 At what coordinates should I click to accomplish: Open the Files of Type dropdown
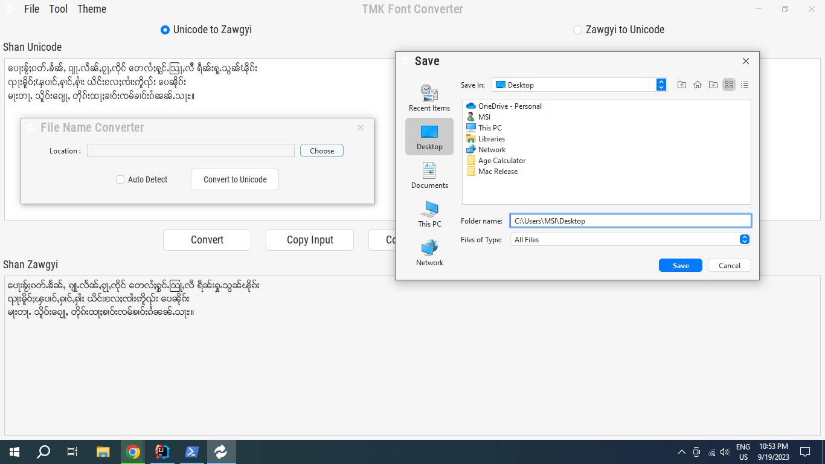(744, 239)
